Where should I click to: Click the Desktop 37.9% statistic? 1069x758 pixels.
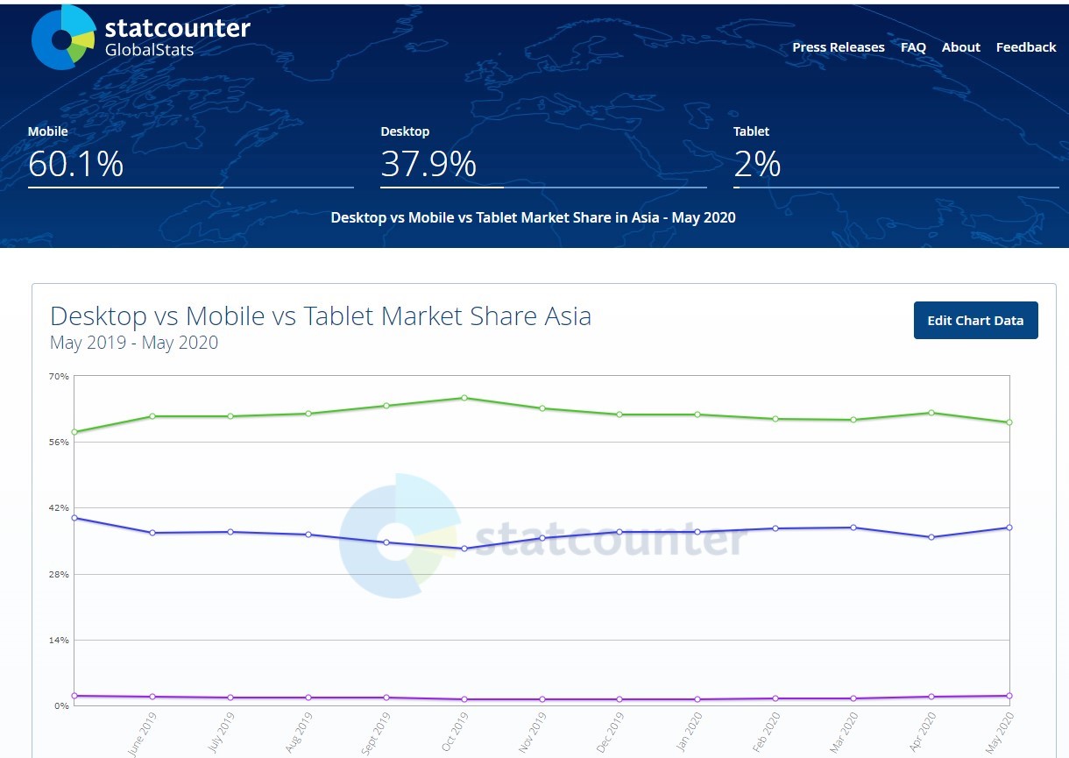click(428, 164)
